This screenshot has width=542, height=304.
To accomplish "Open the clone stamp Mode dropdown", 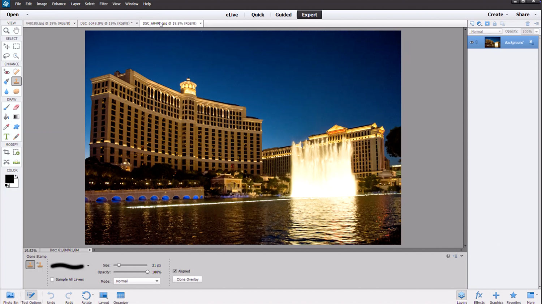I will [x=137, y=281].
